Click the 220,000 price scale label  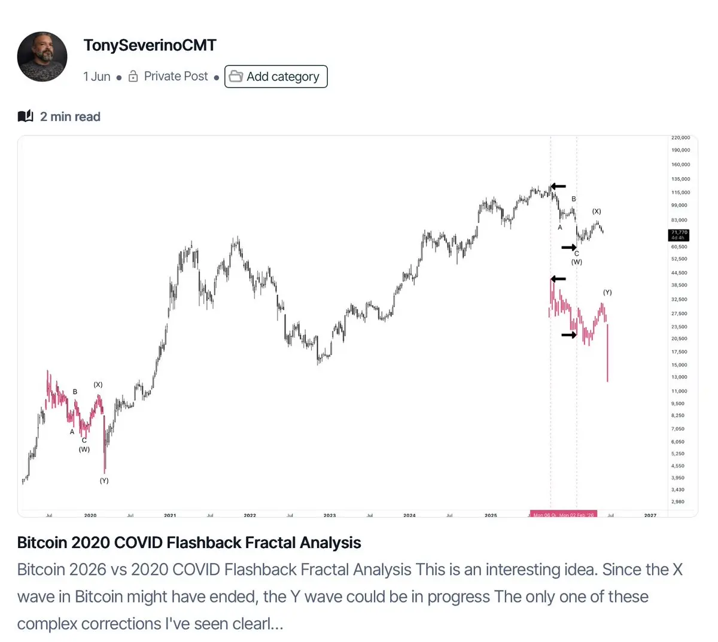(680, 138)
